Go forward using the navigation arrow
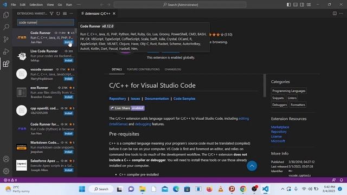Viewport: 347px width, 195px height. coord(108,4)
